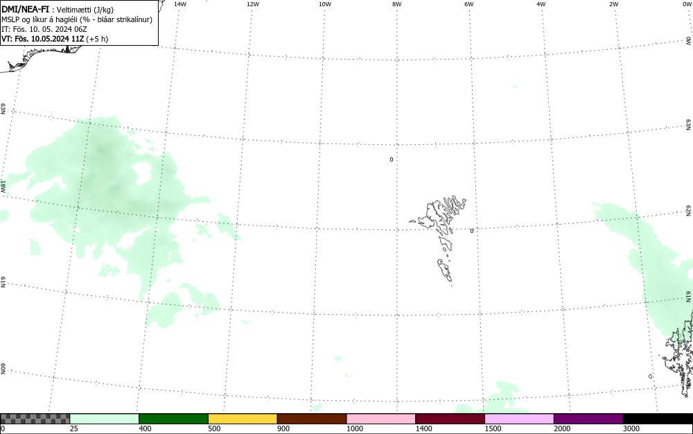Click the '60N' latitude label on left edge
This screenshot has height=434, width=693.
tap(3, 369)
